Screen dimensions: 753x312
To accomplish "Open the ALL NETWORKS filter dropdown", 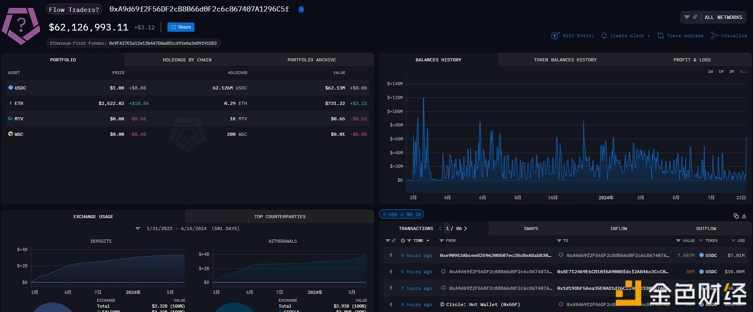I will click(723, 17).
